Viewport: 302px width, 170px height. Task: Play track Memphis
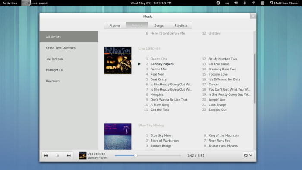[157, 94]
